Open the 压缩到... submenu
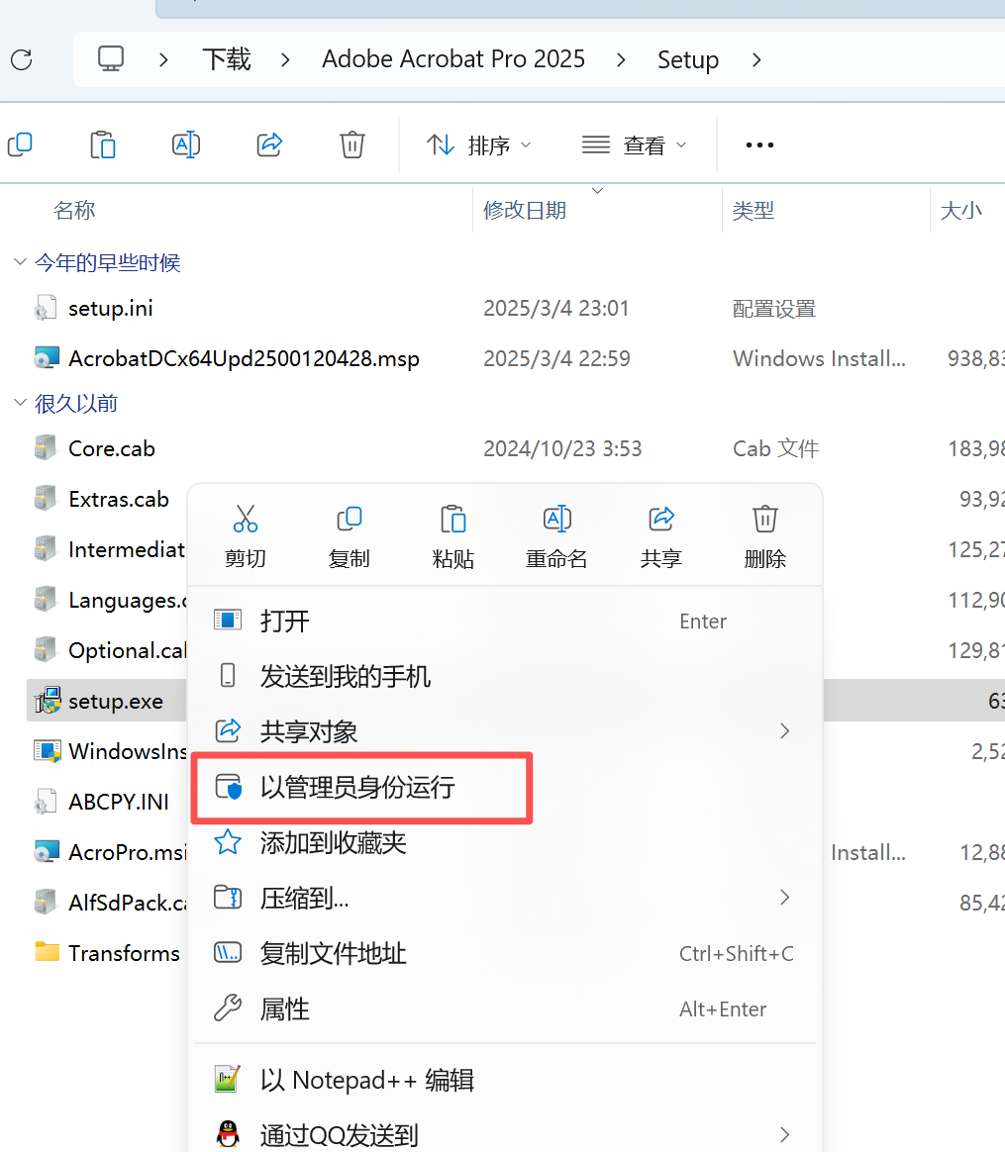This screenshot has width=1005, height=1152. [x=504, y=898]
